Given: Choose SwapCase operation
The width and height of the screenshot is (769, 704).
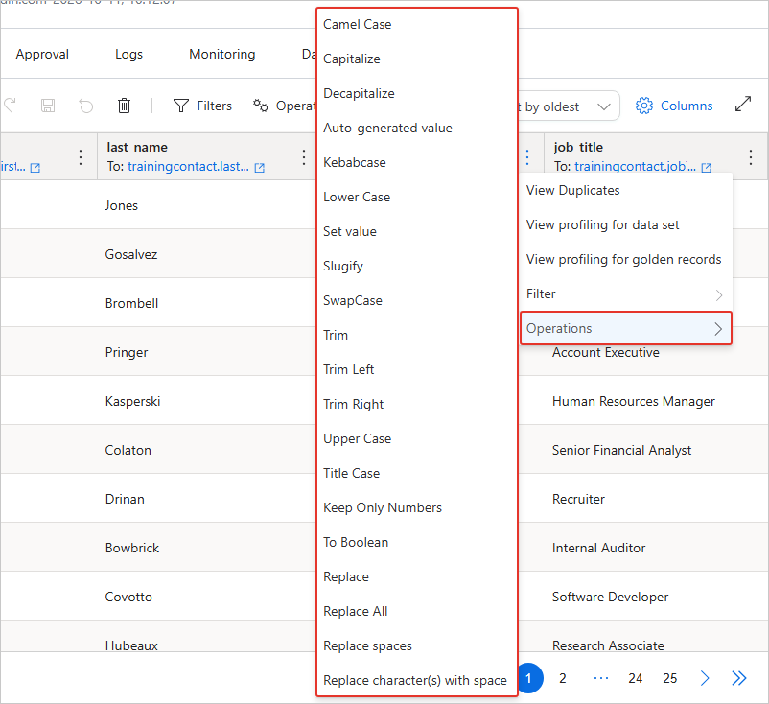Looking at the screenshot, I should tap(417, 300).
